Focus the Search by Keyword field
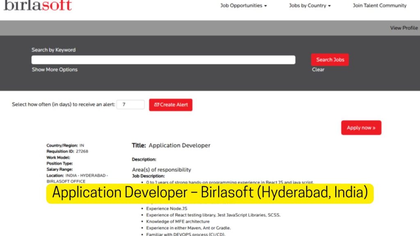 click(x=163, y=60)
